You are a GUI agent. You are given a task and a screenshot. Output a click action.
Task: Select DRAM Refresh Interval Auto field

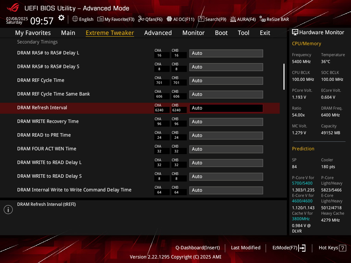226,108
